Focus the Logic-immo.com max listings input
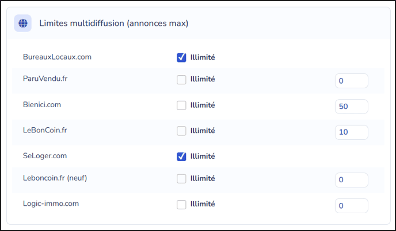Viewport: 396px width, 231px height. pyautogui.click(x=352, y=206)
